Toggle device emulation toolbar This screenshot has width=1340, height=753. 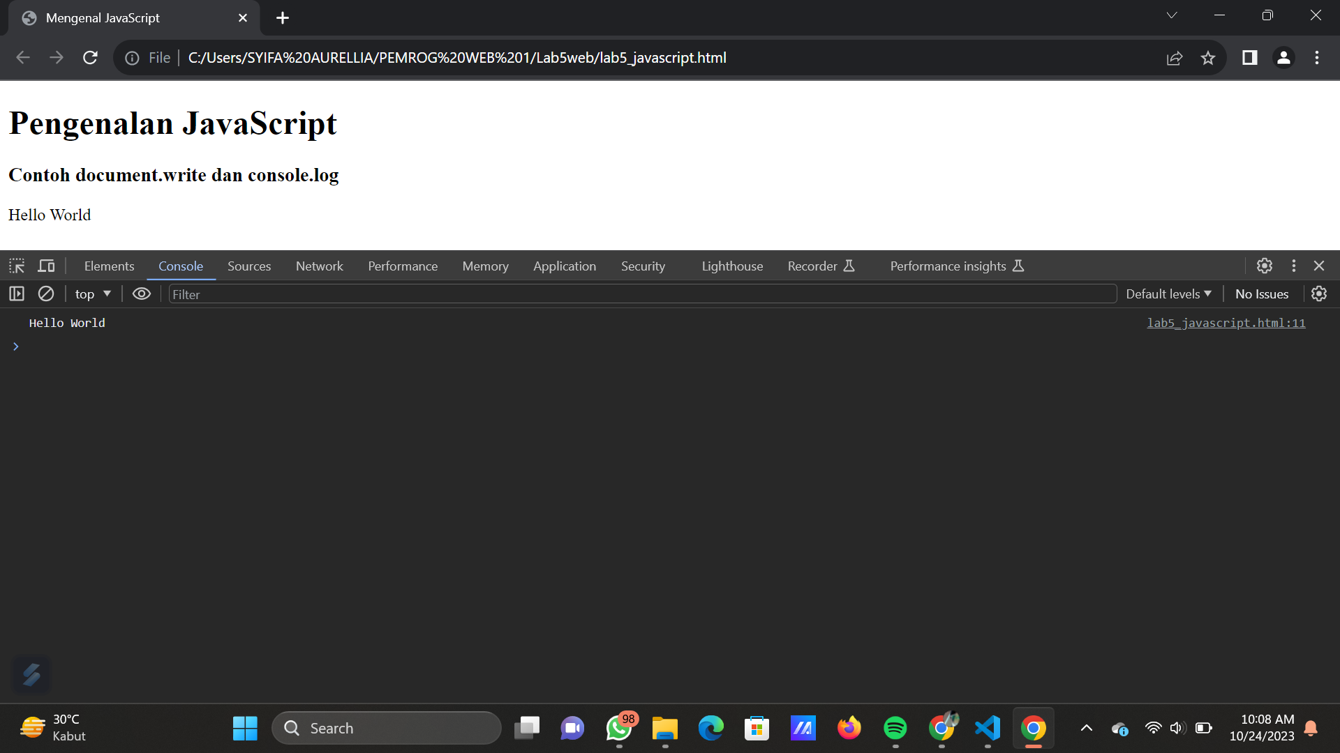[45, 266]
